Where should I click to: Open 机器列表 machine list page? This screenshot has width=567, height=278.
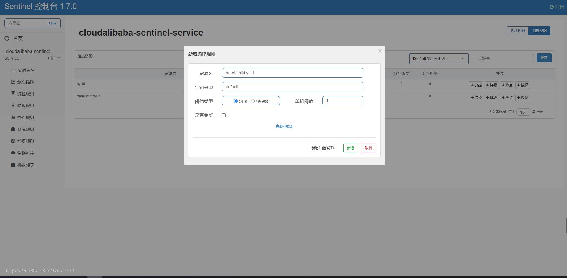(x=23, y=165)
